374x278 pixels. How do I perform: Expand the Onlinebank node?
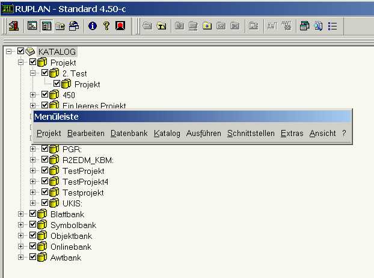[21, 246]
